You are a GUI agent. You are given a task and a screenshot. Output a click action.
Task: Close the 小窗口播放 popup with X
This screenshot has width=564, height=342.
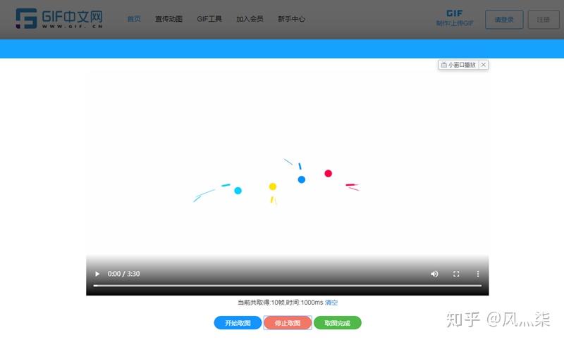coord(484,65)
